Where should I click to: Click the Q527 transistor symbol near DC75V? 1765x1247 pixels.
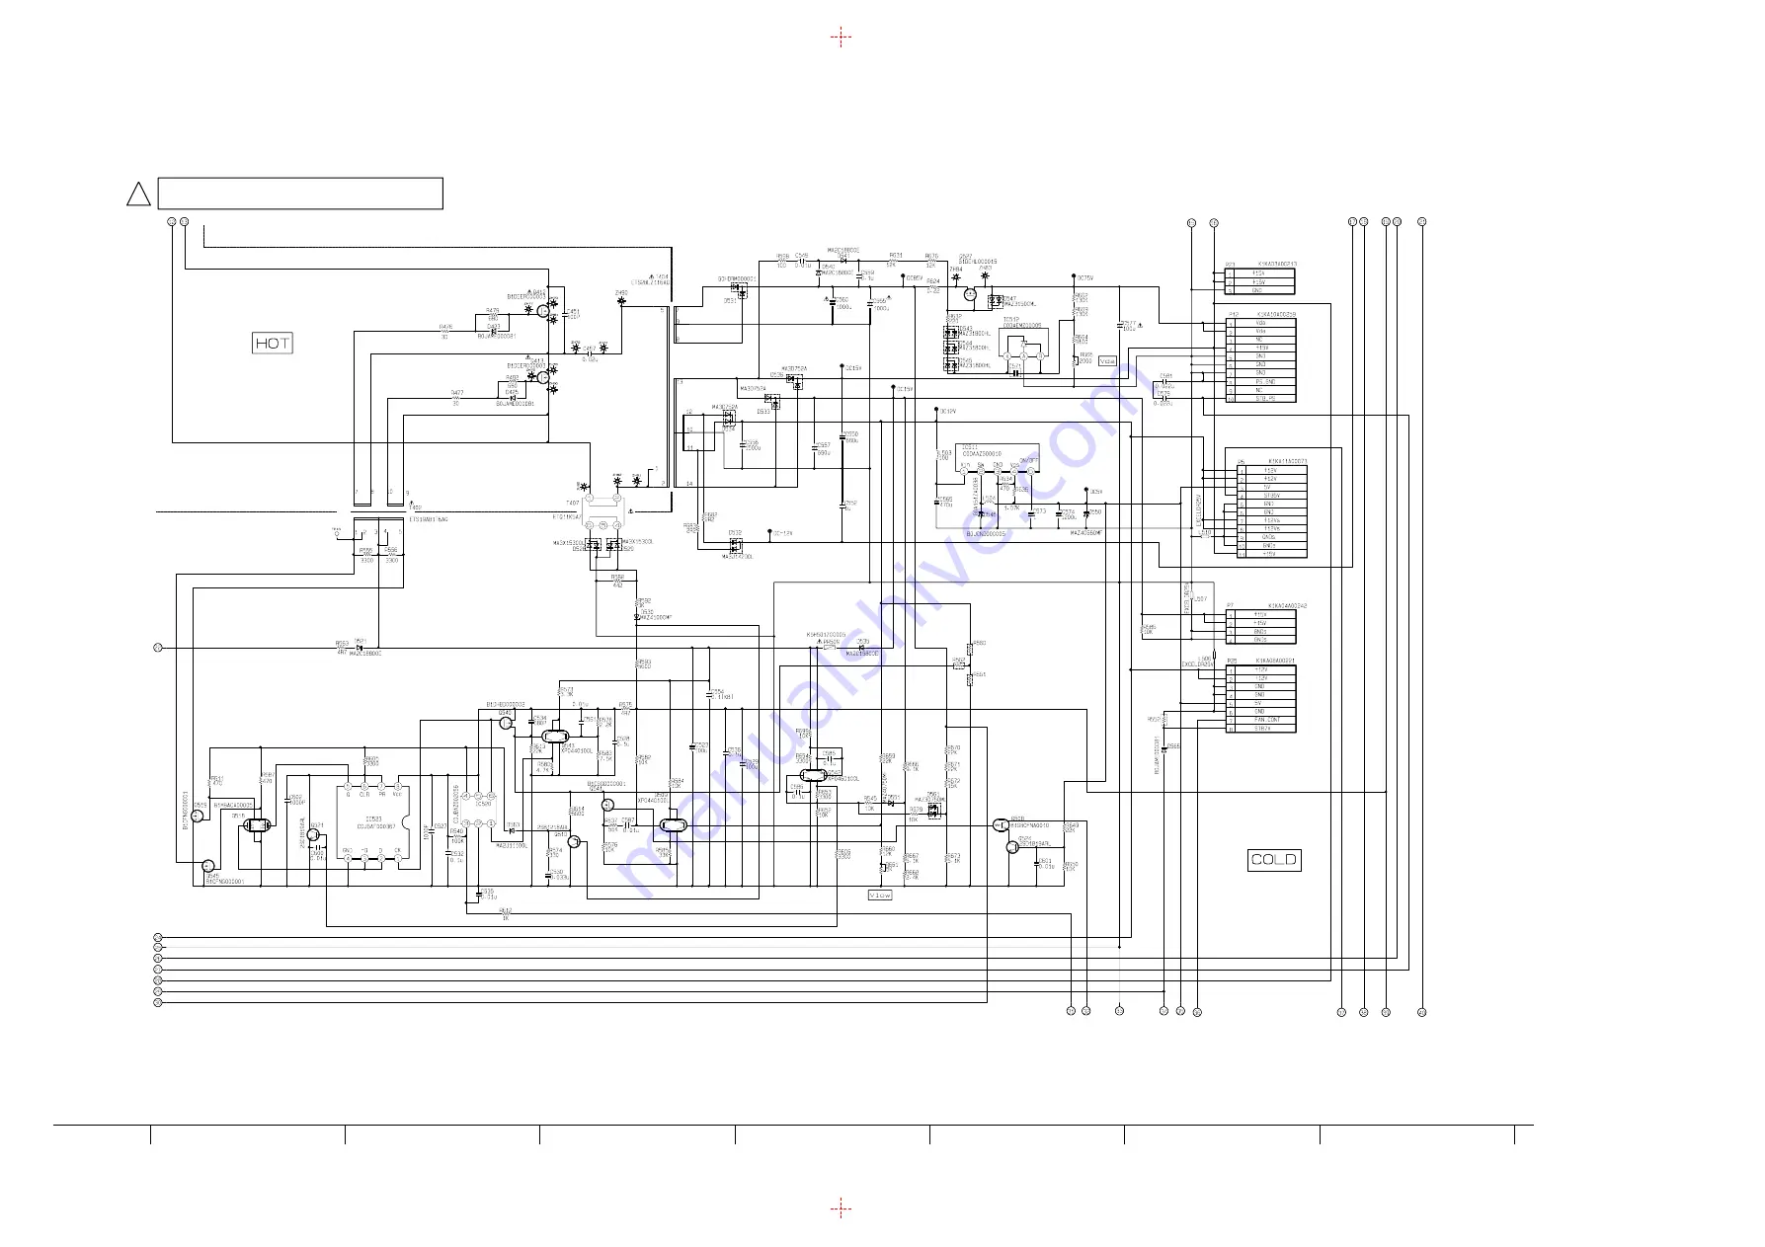(970, 294)
